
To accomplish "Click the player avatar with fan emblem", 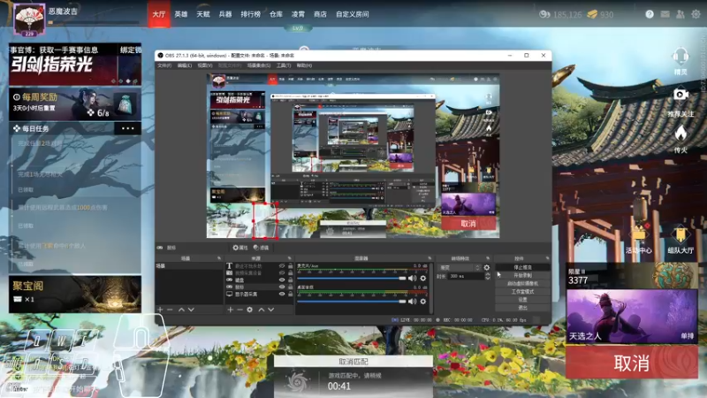I will pos(29,19).
